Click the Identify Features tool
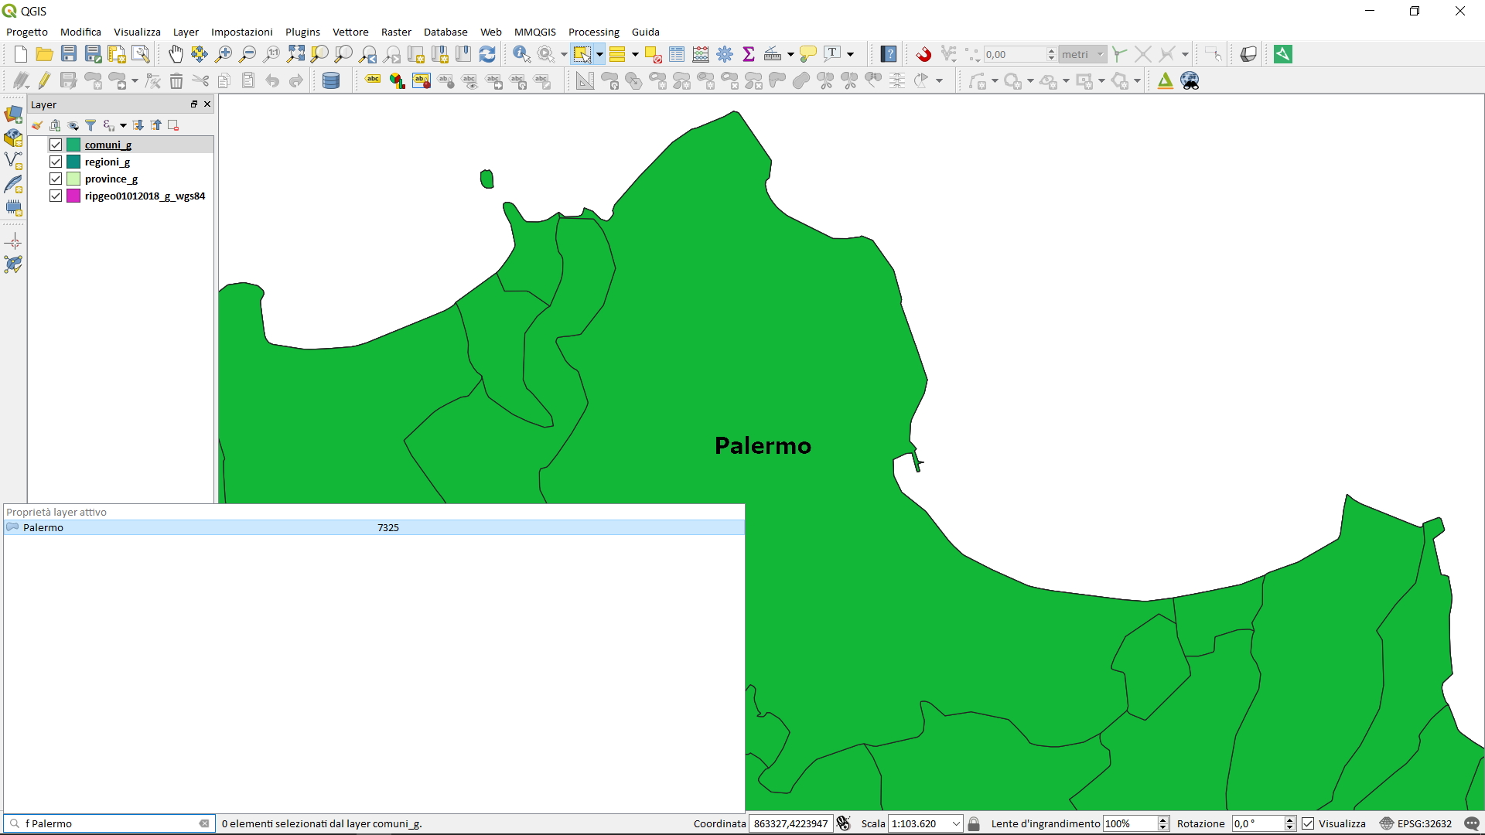Image resolution: width=1485 pixels, height=835 pixels. 521,54
